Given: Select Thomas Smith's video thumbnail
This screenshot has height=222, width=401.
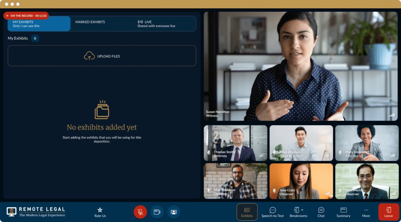Looking at the screenshot, I should click(x=235, y=143).
